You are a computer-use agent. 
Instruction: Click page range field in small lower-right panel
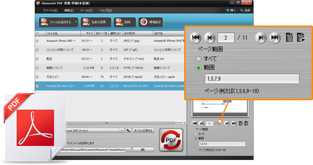(222, 144)
